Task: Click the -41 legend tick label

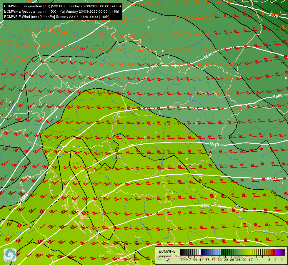Action: pyautogui.click(x=201, y=260)
